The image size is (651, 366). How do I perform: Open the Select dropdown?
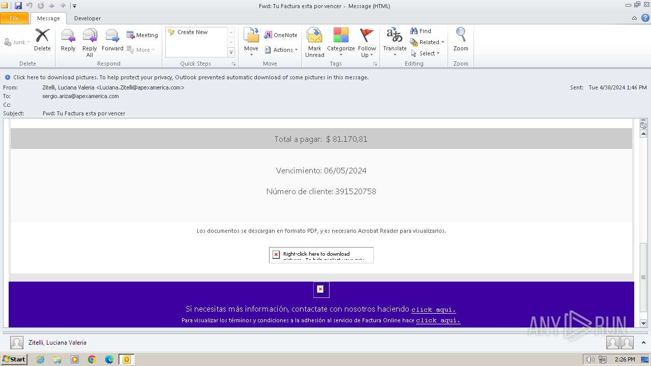[425, 53]
